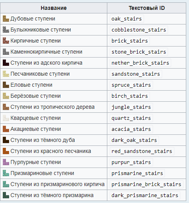Screen dimensions: 189x203
Task: Select the red brick stairs icon
Action: [6, 41]
